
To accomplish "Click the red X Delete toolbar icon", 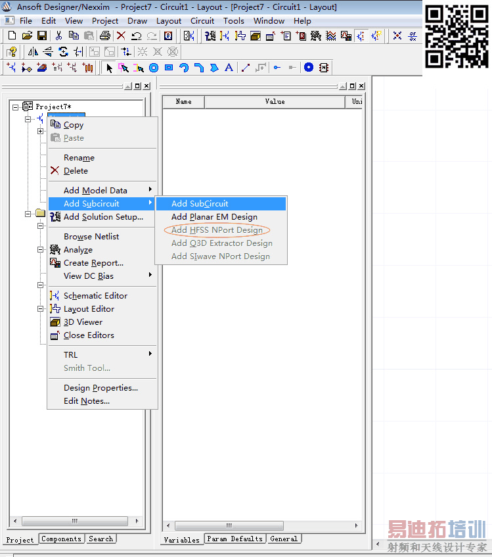I will [121, 36].
